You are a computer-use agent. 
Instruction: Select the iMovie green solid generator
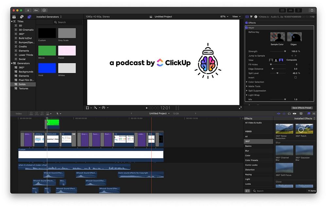(x=47, y=51)
